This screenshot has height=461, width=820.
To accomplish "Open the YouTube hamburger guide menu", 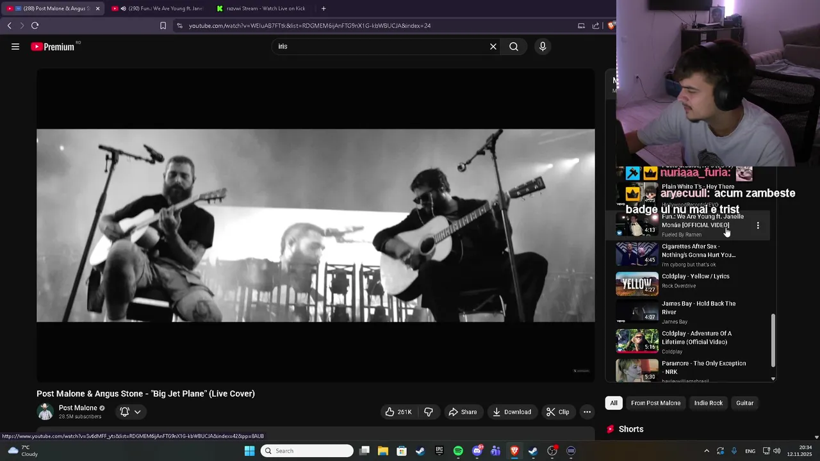I will [x=15, y=47].
